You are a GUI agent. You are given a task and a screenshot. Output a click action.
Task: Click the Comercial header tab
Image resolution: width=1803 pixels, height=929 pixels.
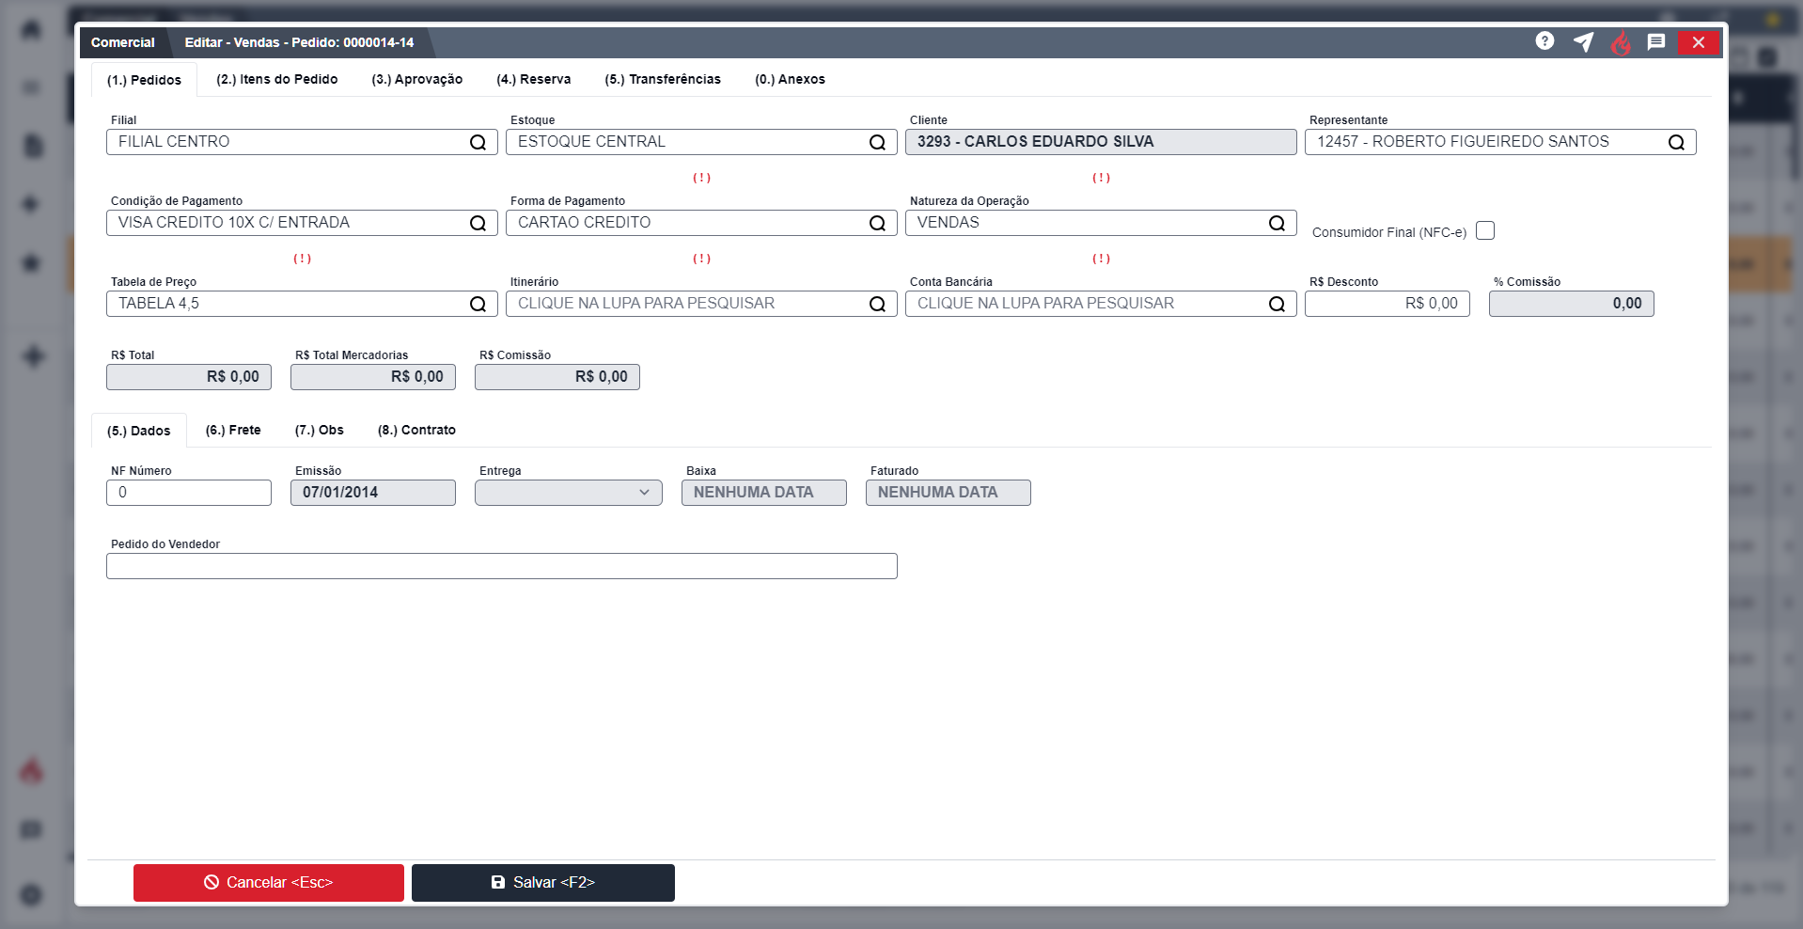(x=123, y=42)
